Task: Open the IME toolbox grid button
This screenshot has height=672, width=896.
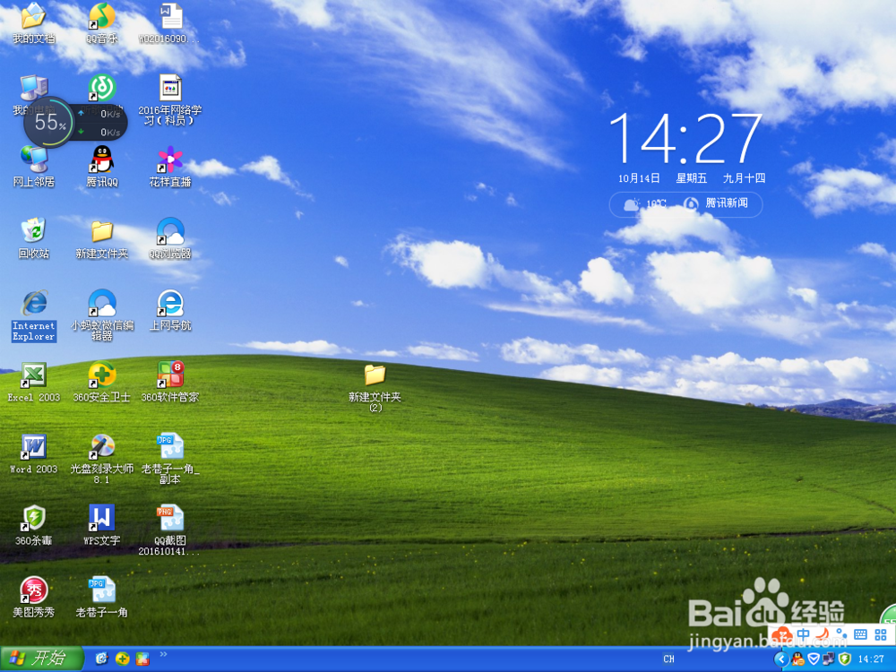Action: (x=881, y=634)
